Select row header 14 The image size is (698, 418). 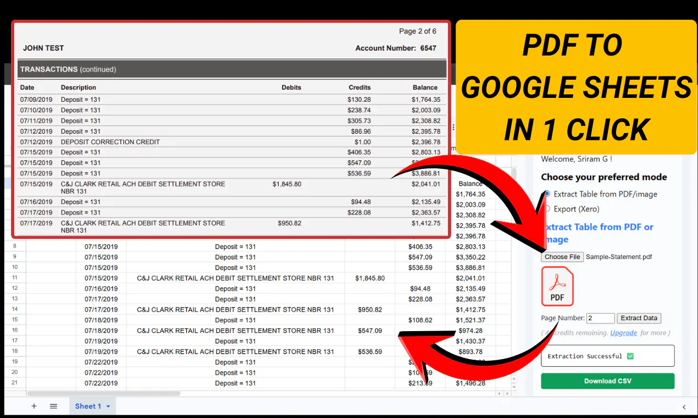(x=15, y=310)
